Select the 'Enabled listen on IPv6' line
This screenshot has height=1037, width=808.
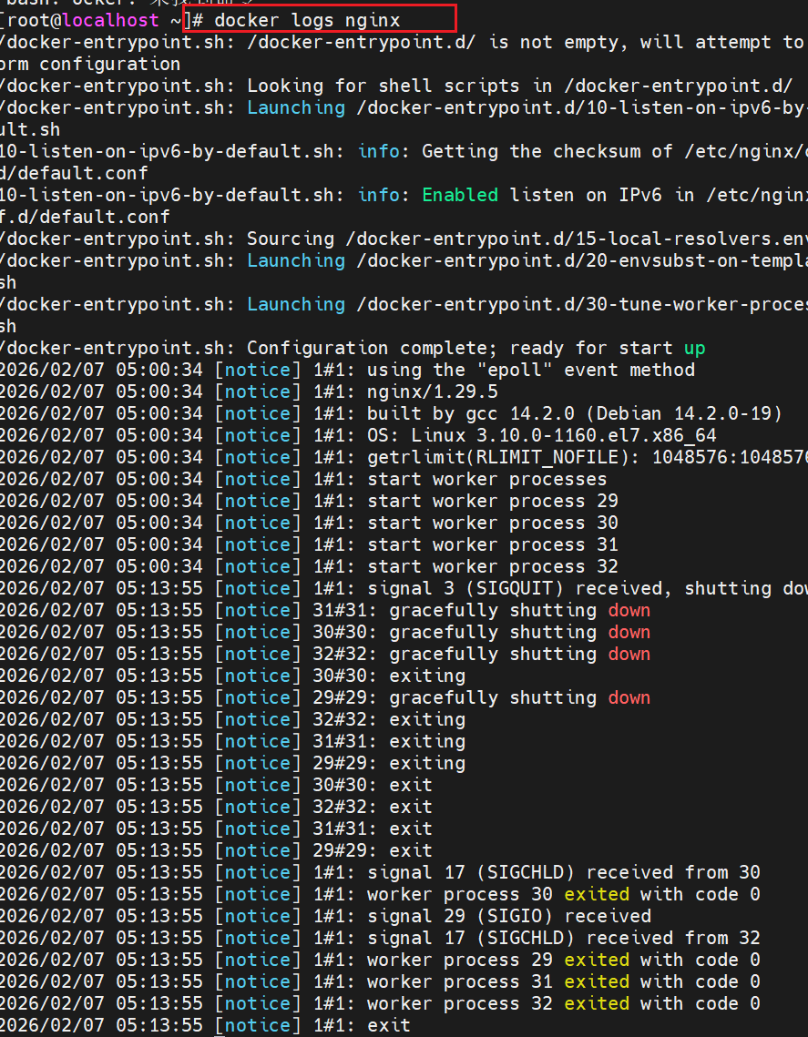(404, 195)
